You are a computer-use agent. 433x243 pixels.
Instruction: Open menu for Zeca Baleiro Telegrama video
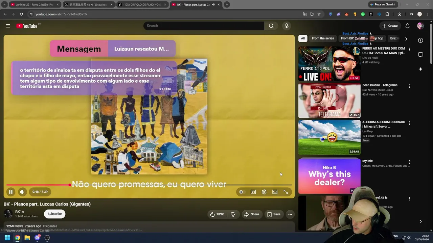click(409, 86)
